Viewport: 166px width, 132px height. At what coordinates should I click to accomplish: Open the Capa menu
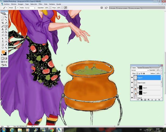coord(27,4)
